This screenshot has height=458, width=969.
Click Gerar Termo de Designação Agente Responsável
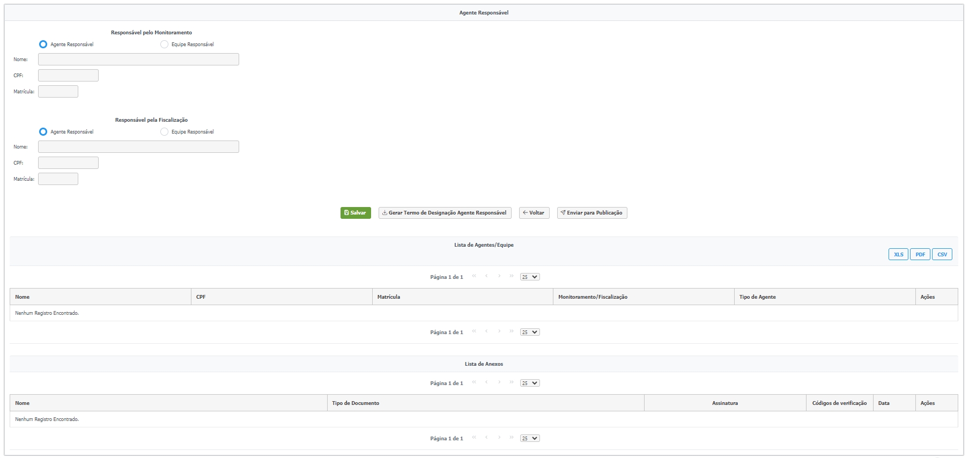click(445, 213)
